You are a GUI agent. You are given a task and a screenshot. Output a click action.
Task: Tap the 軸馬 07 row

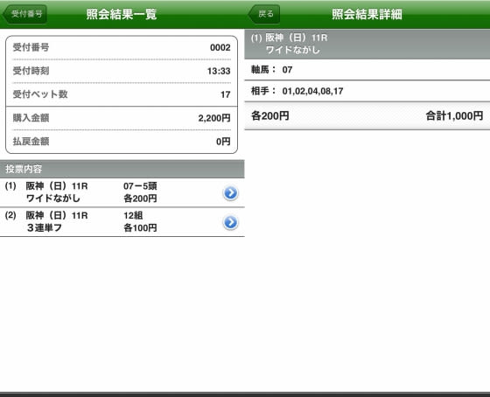367,69
